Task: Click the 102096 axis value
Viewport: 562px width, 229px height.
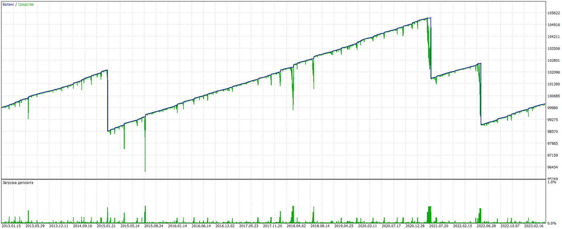Action: pos(554,72)
